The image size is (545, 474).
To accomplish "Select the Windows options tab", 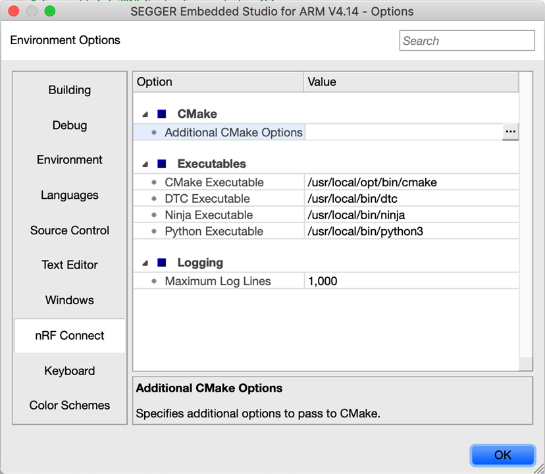I will pos(70,300).
